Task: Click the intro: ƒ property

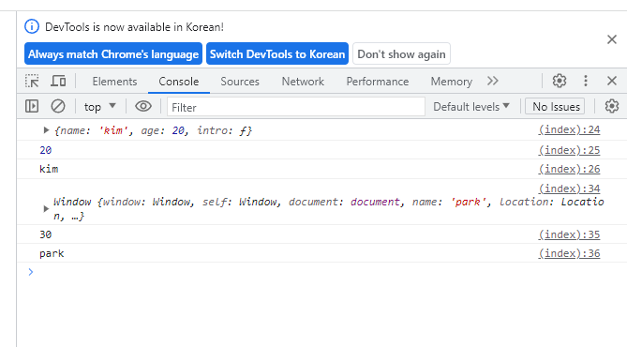Action: click(x=222, y=130)
